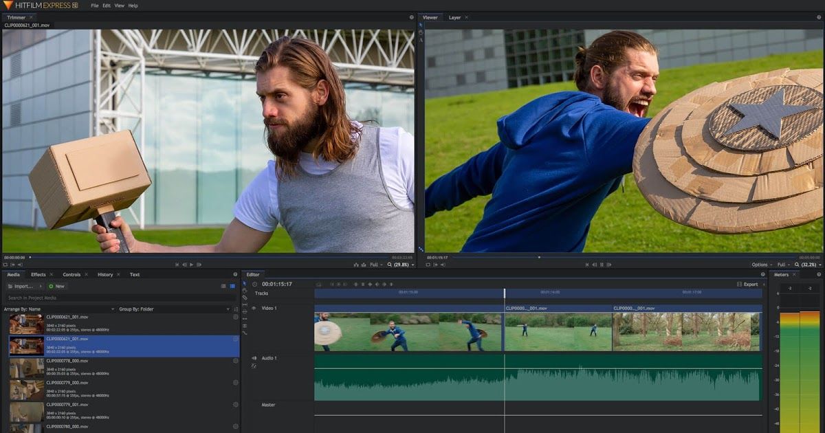The image size is (825, 433).
Task: Select the Text tool in the Viewer
Action: (421, 40)
